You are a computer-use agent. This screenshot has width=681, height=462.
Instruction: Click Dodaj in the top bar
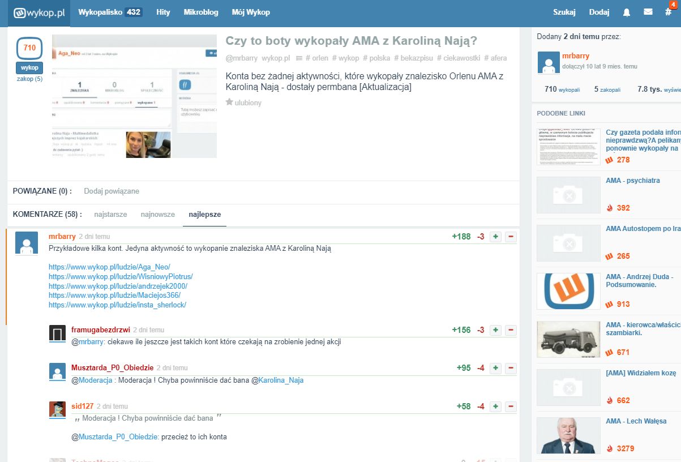click(x=599, y=12)
